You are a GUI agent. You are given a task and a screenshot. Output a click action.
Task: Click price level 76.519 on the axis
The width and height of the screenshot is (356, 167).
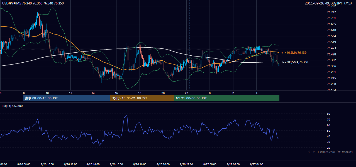click(x=331, y=42)
